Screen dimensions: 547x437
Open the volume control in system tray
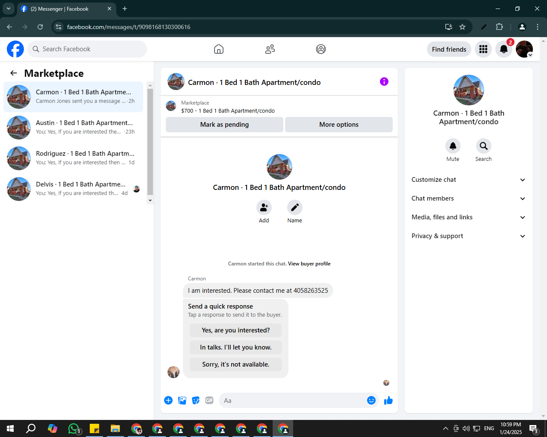(466, 428)
